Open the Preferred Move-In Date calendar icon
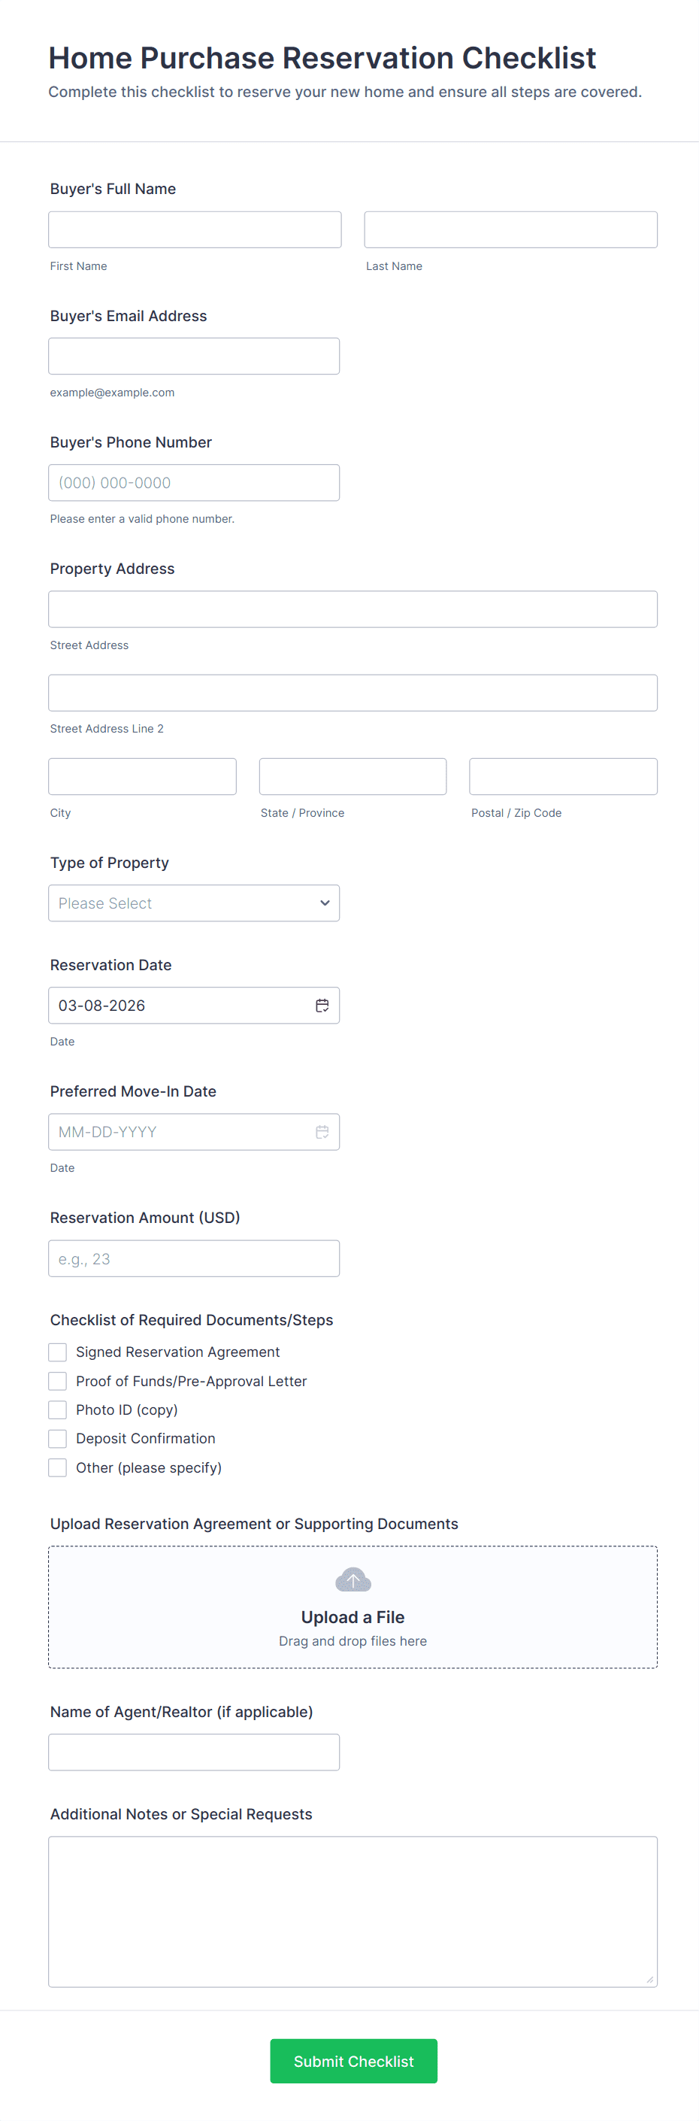The width and height of the screenshot is (699, 2121). (x=322, y=1132)
